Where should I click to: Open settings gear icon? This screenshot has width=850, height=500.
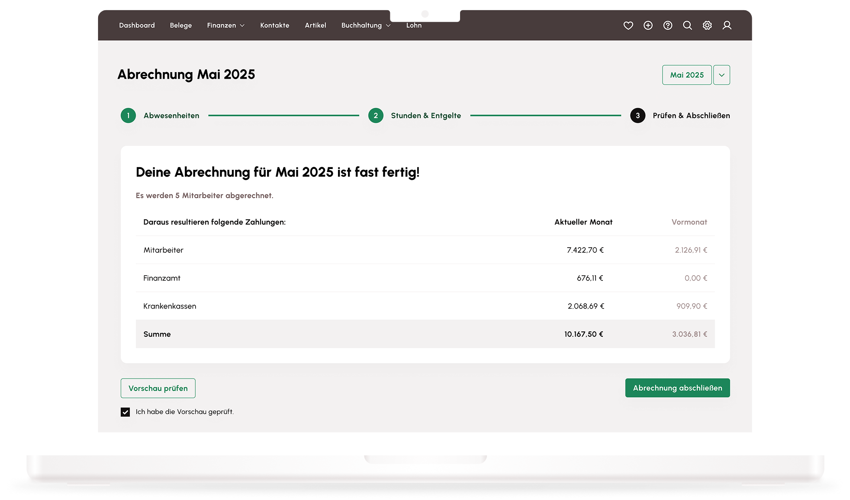pos(707,25)
